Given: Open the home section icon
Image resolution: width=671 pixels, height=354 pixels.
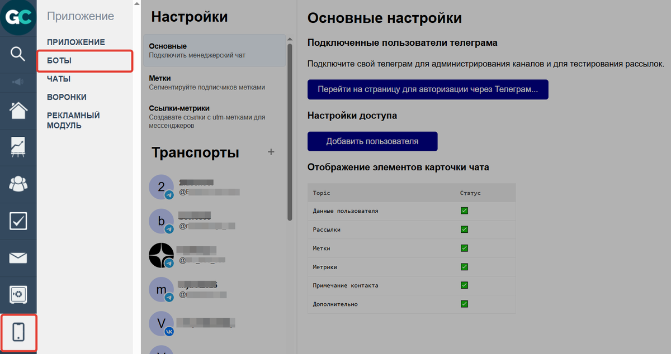Looking at the screenshot, I should coord(17,110).
